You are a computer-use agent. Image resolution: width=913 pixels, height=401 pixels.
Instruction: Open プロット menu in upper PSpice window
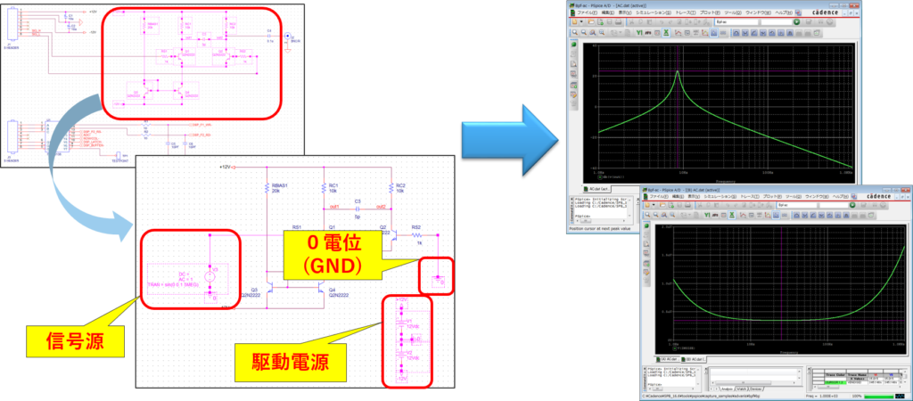710,12
